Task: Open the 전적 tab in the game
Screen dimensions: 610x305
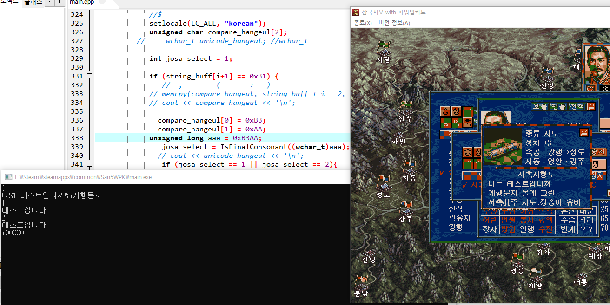Action: [x=577, y=106]
